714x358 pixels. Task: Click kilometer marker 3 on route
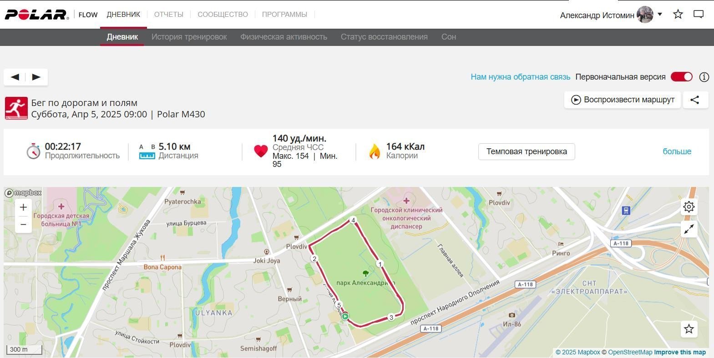click(x=391, y=318)
